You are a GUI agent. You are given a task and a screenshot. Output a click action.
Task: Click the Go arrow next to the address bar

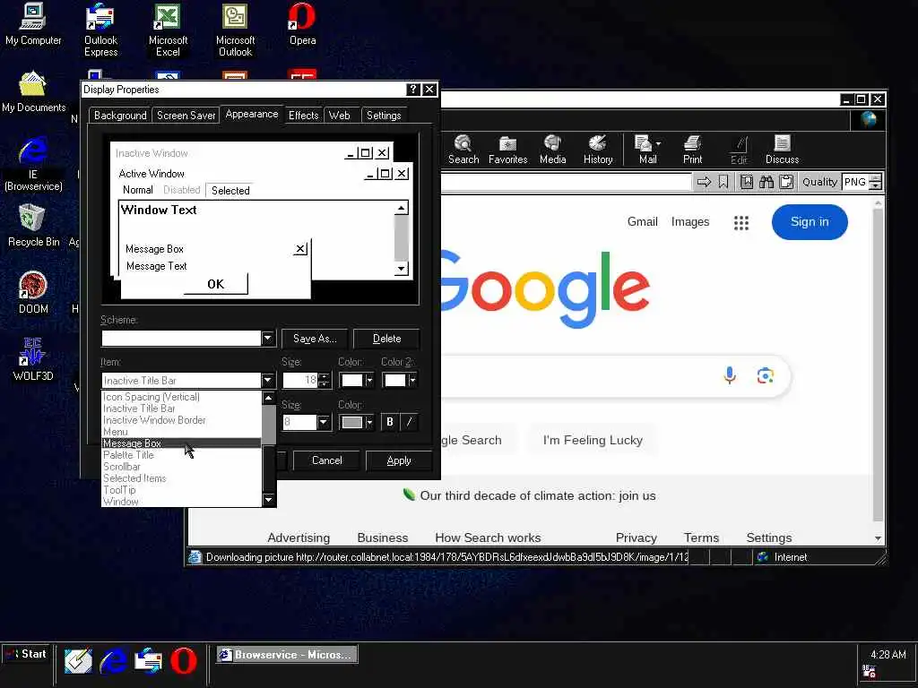704,182
